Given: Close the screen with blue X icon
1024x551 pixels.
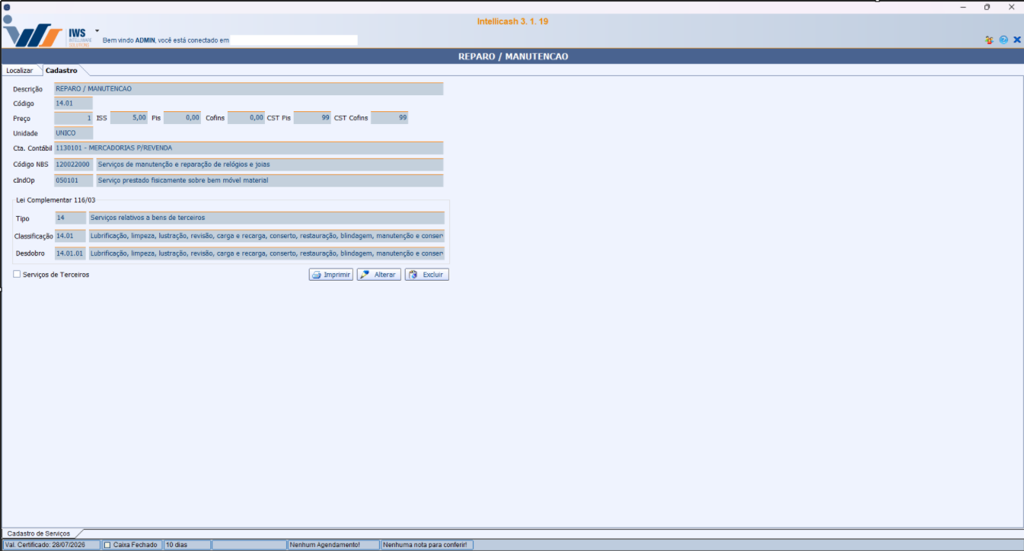Looking at the screenshot, I should pyautogui.click(x=1016, y=40).
